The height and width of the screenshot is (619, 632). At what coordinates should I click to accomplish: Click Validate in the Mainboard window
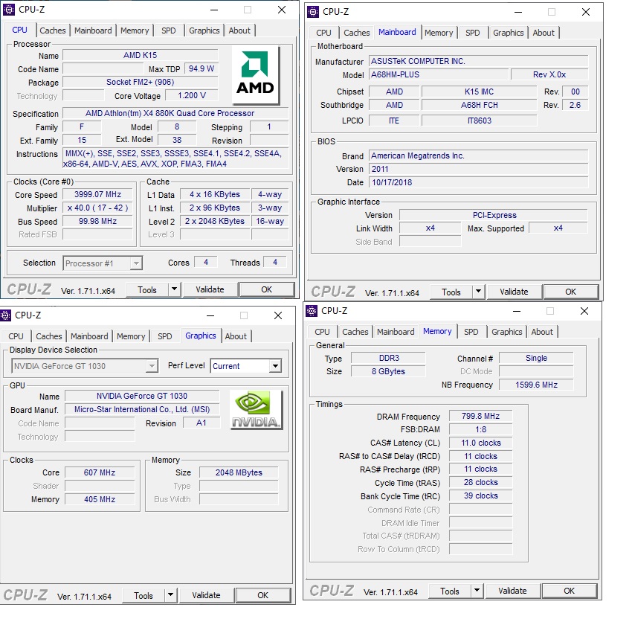pos(514,292)
